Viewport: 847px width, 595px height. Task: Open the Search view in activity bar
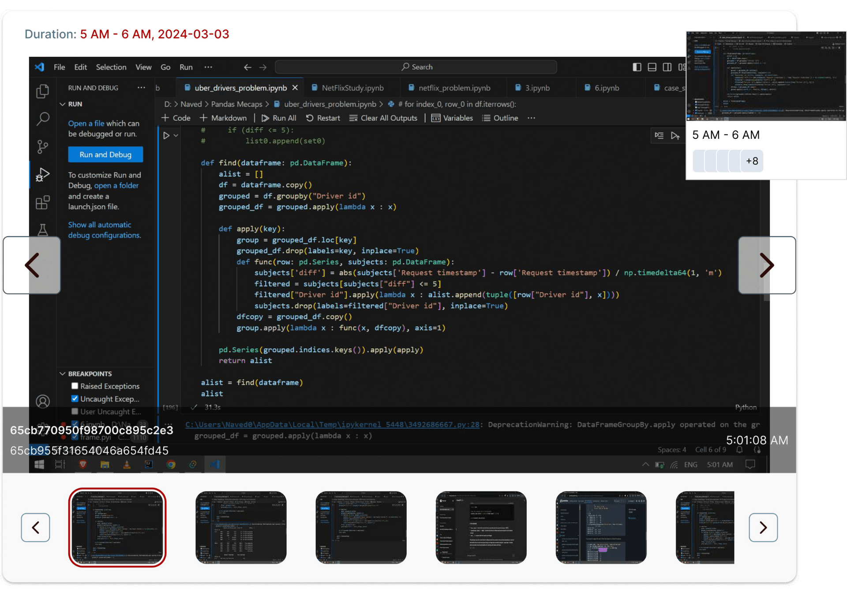(42, 119)
